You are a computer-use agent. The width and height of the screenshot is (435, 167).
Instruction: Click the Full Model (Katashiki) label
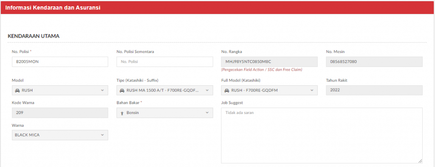point(241,80)
